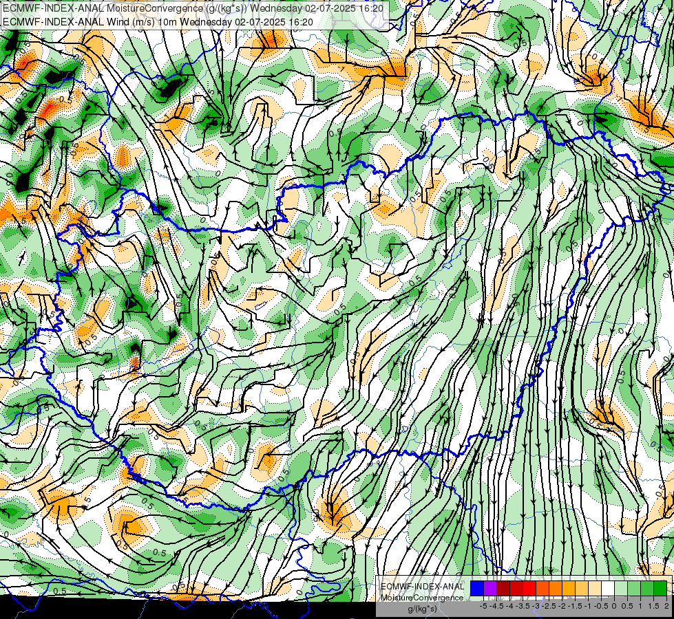Click the Wind (m/s) 10m title line

158,22
